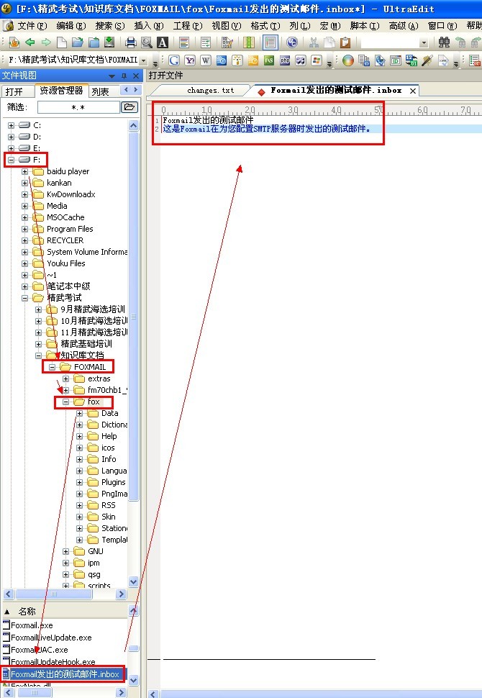Click the copy pages icon
The height and width of the screenshot is (698, 482).
coord(329,42)
